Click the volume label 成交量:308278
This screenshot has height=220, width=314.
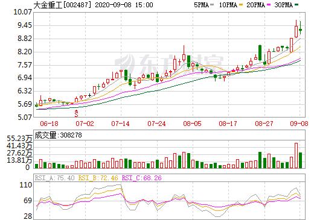click(58, 135)
